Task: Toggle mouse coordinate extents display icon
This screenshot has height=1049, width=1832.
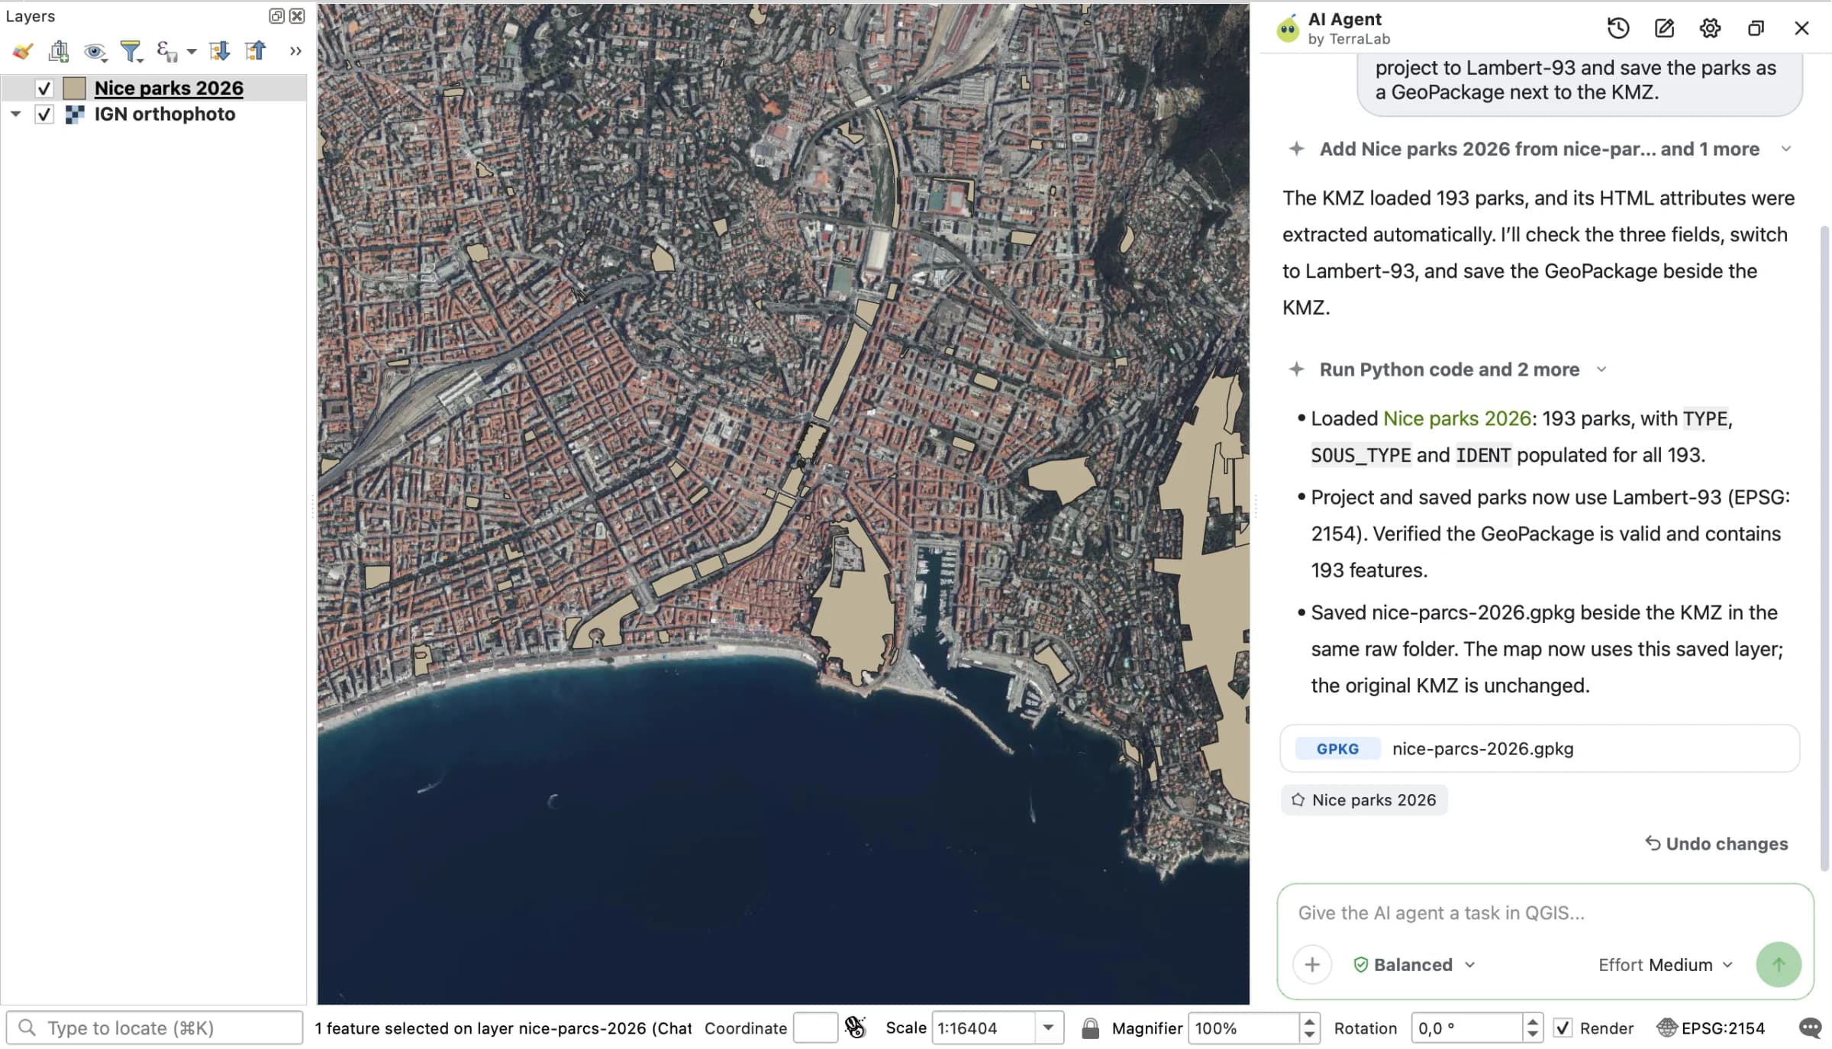Action: pyautogui.click(x=856, y=1028)
